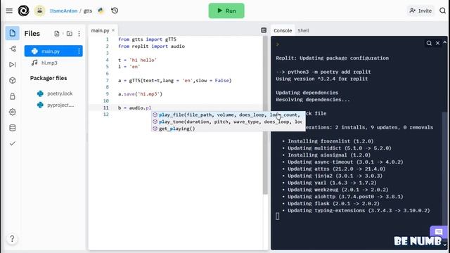Open the hamburger main menu
The image size is (450, 253).
point(9,11)
